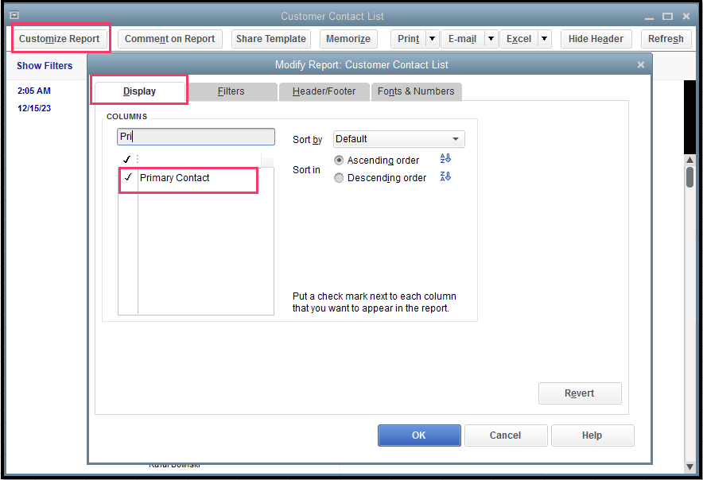
Task: Open Help for Modify Report
Action: [x=592, y=435]
